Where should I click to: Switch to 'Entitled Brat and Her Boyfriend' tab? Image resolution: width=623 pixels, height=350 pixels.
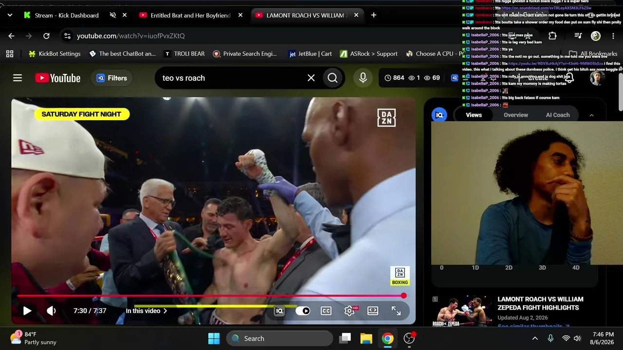190,15
